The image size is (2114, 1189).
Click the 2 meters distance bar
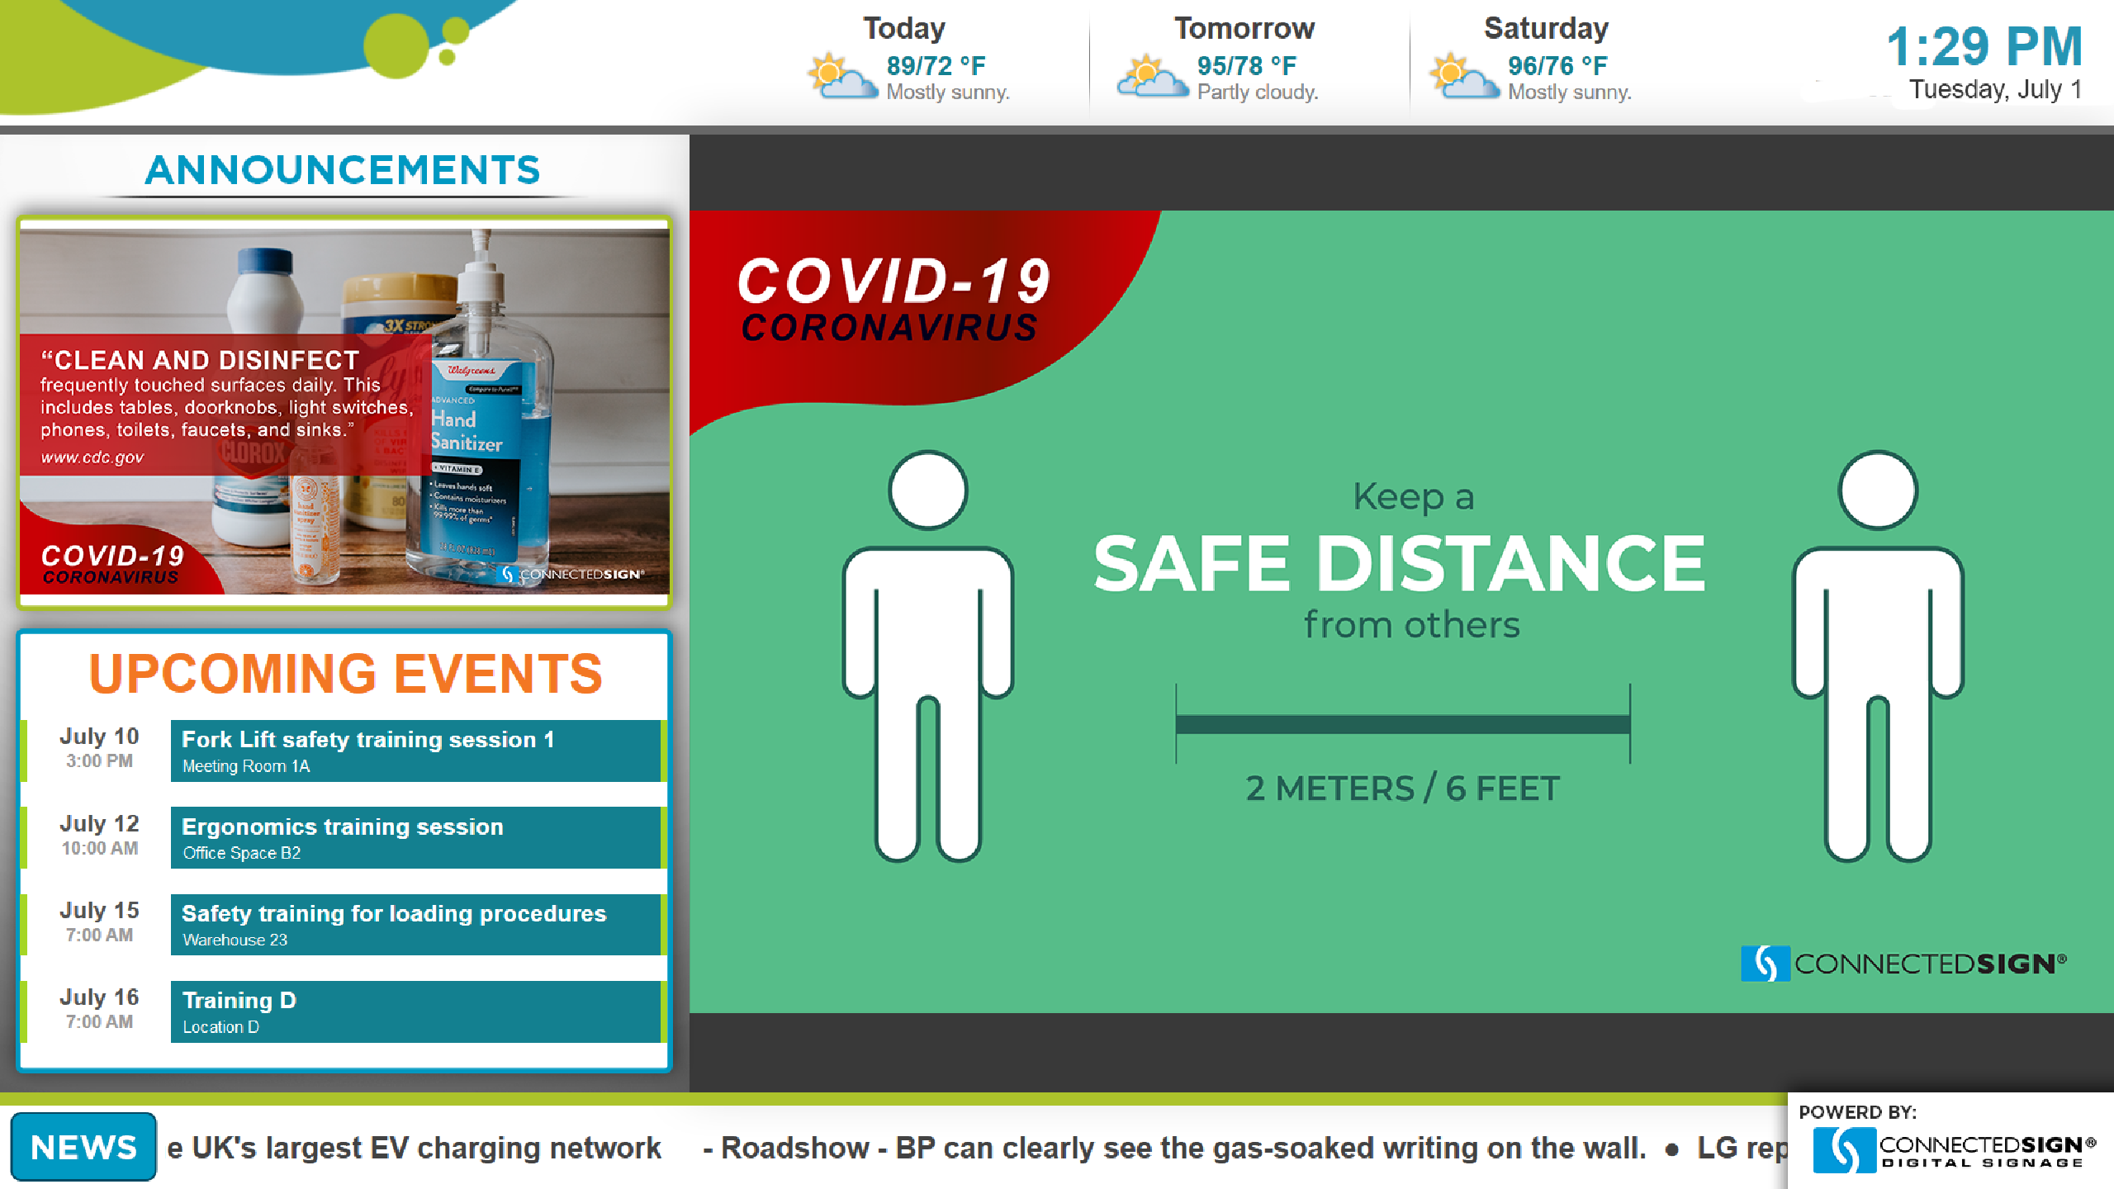tap(1402, 724)
